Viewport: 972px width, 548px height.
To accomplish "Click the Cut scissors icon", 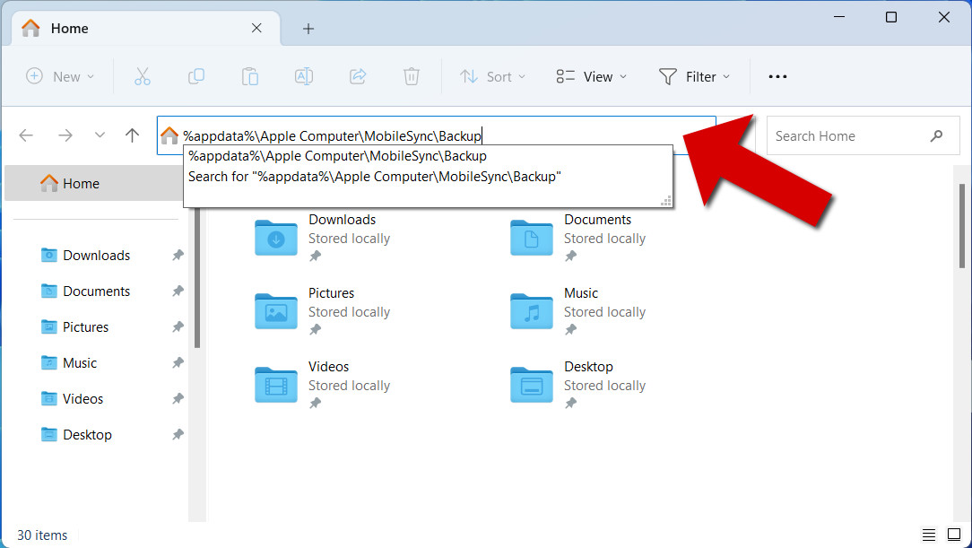I will (x=143, y=76).
